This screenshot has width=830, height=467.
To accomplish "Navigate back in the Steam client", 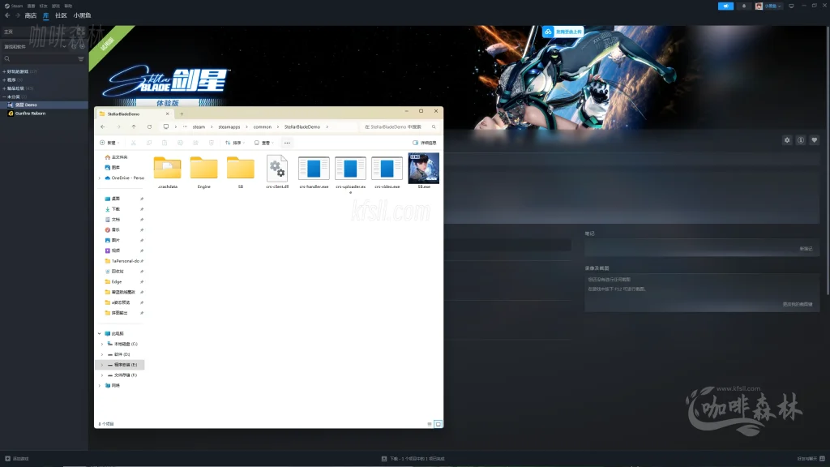I will tap(7, 15).
